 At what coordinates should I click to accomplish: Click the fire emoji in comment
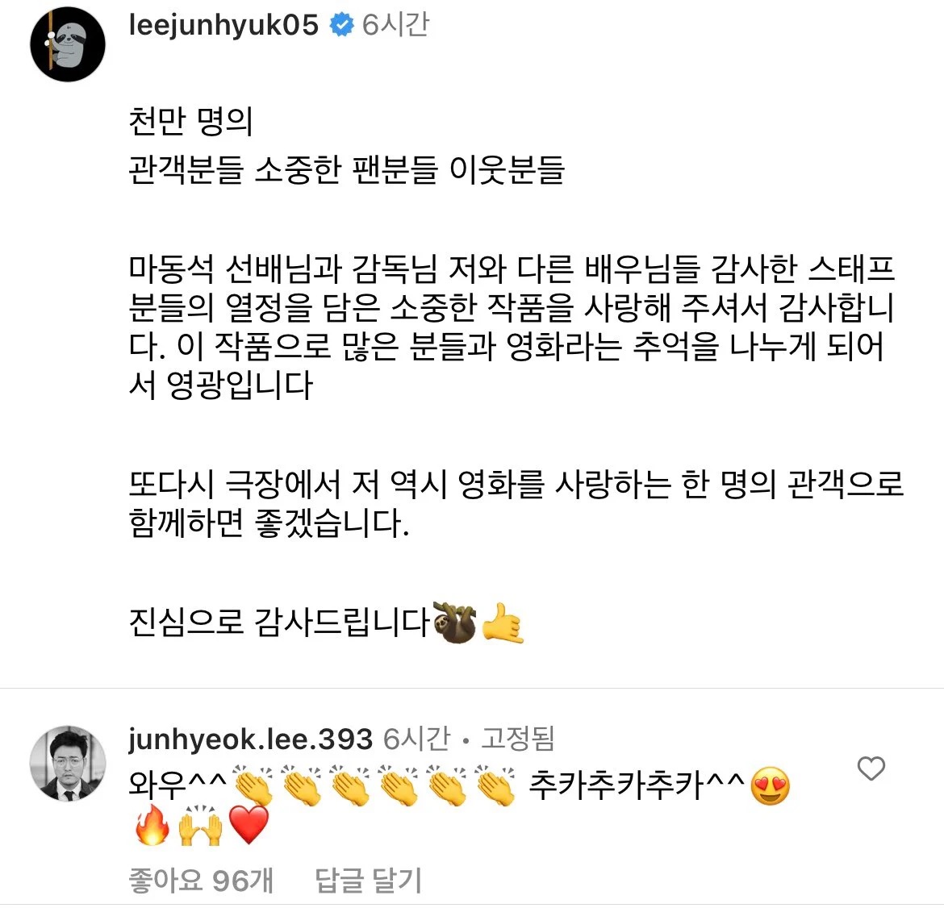click(152, 825)
